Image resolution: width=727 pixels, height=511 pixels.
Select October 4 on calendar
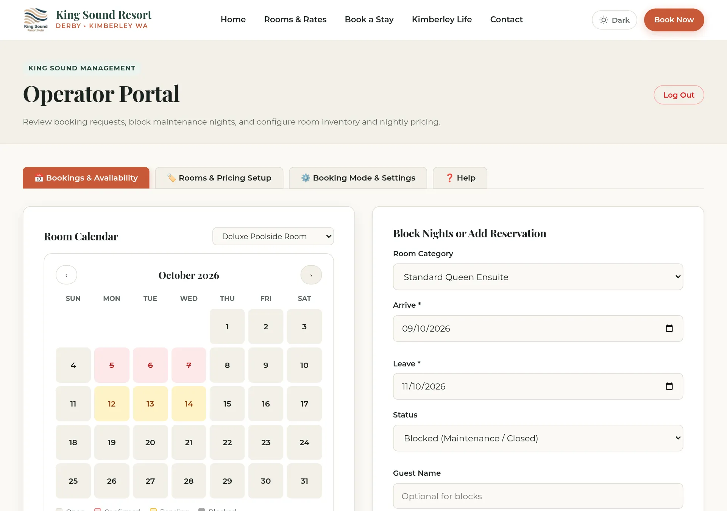pos(73,365)
